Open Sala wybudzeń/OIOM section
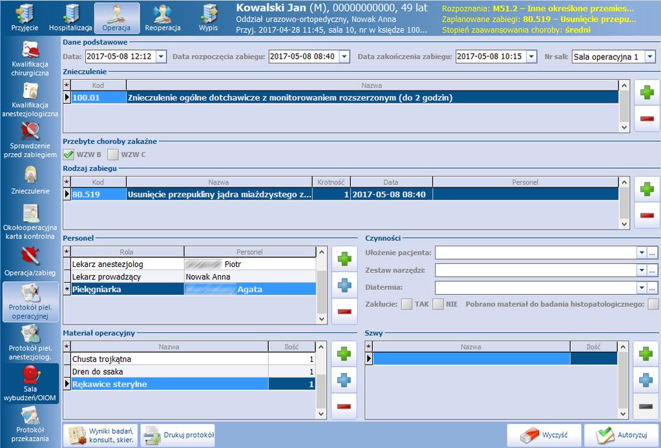Screen dimensions: 661x448 click(30, 383)
